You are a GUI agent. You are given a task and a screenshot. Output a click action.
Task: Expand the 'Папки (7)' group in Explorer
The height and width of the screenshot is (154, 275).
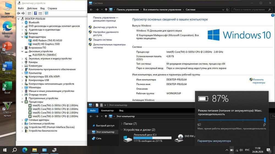(122, 124)
